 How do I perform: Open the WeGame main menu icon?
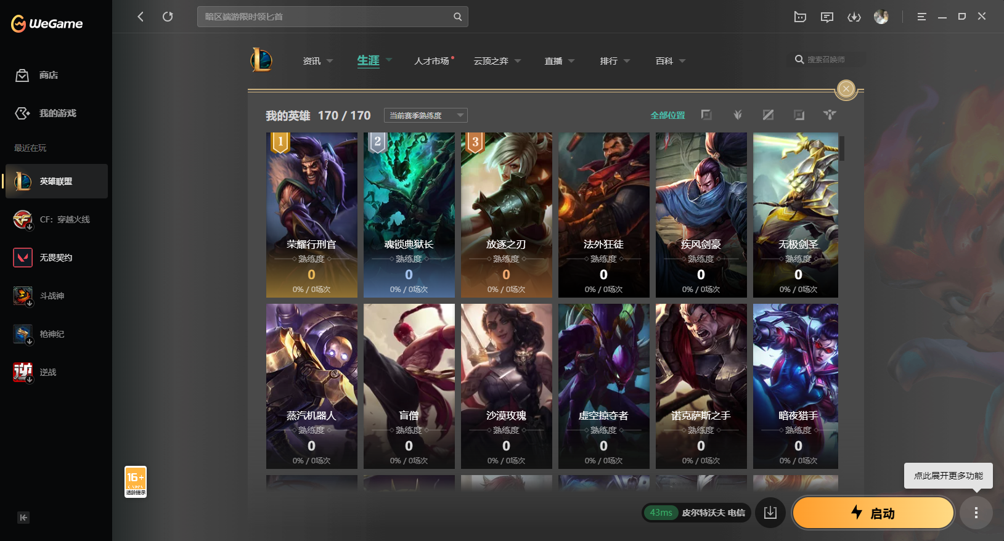point(921,17)
